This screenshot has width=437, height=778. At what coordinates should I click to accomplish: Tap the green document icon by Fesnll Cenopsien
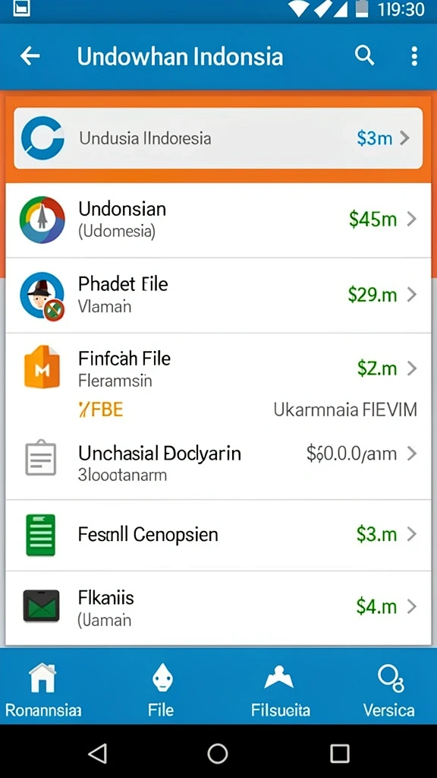40,535
